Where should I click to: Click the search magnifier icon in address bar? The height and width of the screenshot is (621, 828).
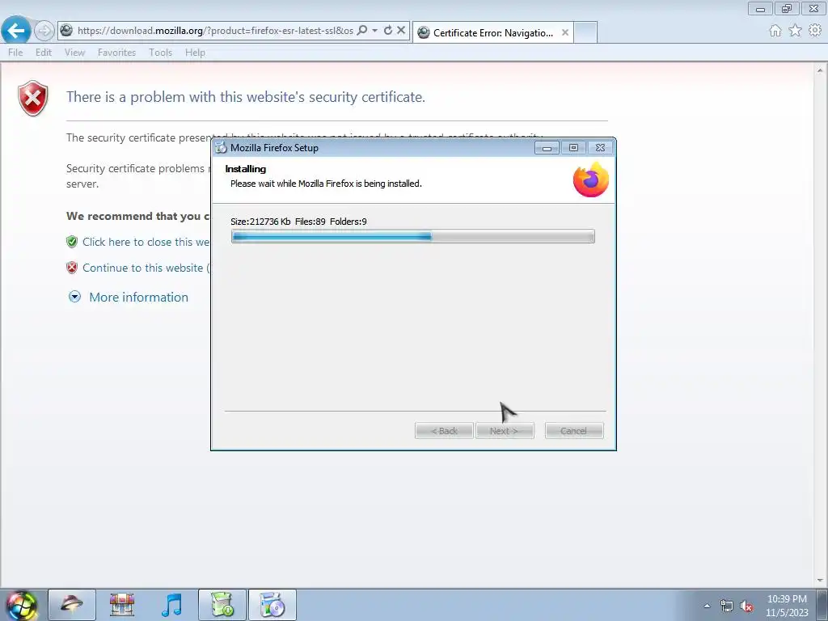pos(361,30)
